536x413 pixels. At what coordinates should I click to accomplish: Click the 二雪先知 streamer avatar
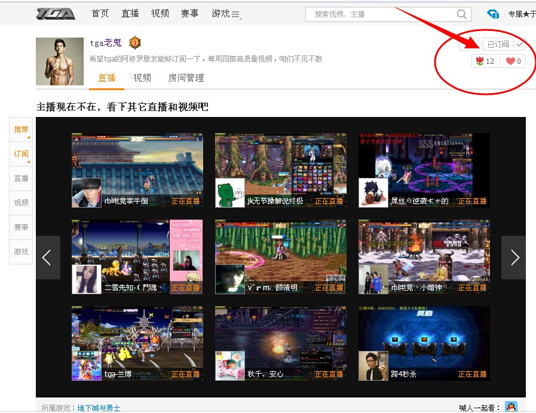87,279
